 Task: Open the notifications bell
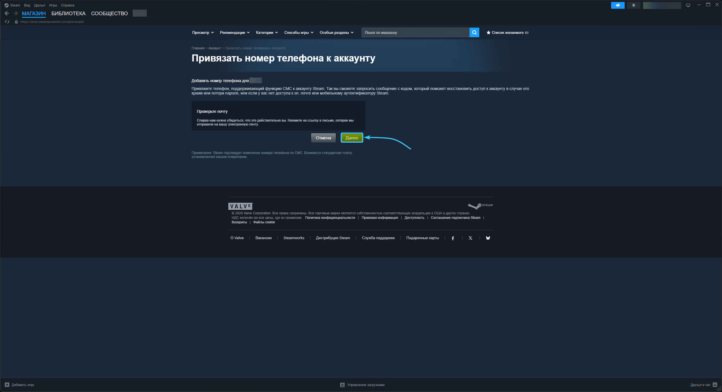(633, 5)
